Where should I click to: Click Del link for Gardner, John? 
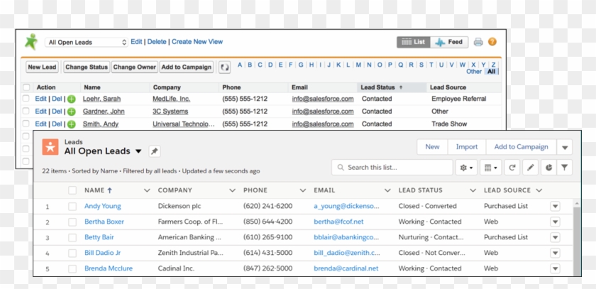point(57,111)
